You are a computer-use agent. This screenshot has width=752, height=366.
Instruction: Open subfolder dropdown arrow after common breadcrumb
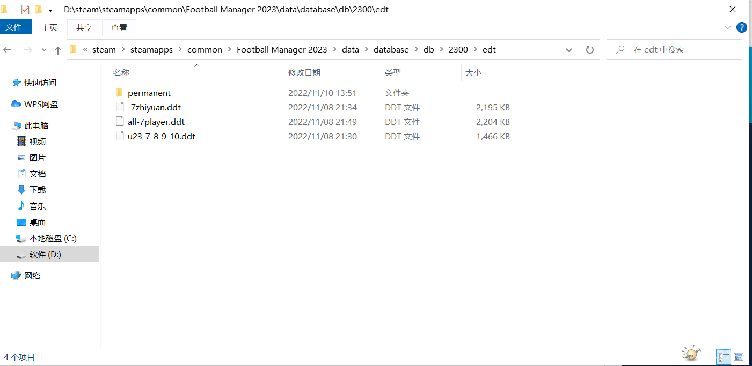point(229,49)
